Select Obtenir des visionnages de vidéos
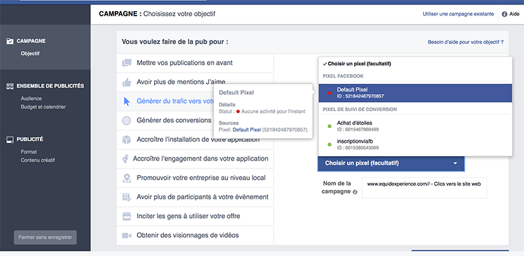Viewport: 524px width, 256px height. coord(195,235)
